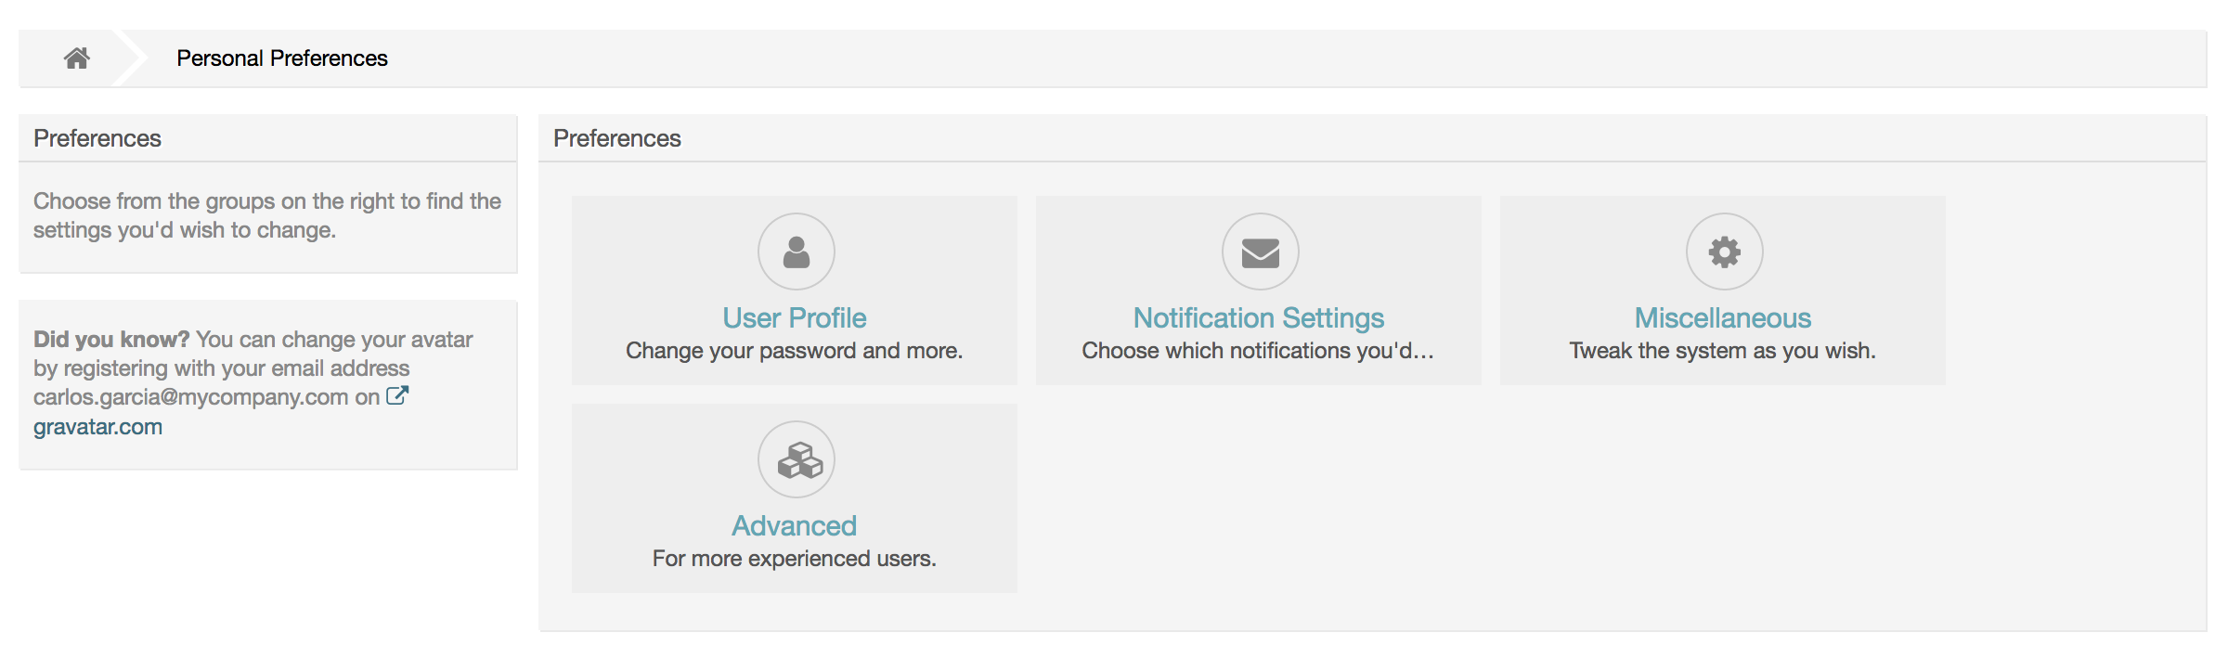Click the left sidebar Preferences header

97,138
